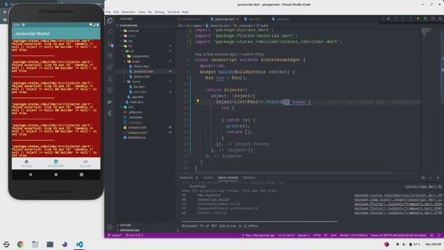Screen dimensions: 444x250
Task: Open Source Control view with change badge
Action: pos(110,44)
